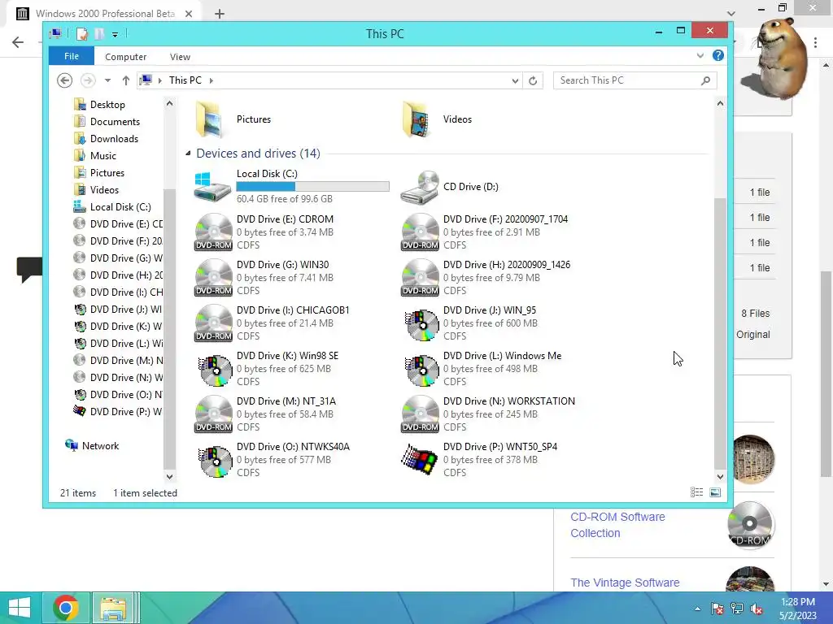Click the breadcrumb arrow before This PC
The image size is (833, 624).
160,80
